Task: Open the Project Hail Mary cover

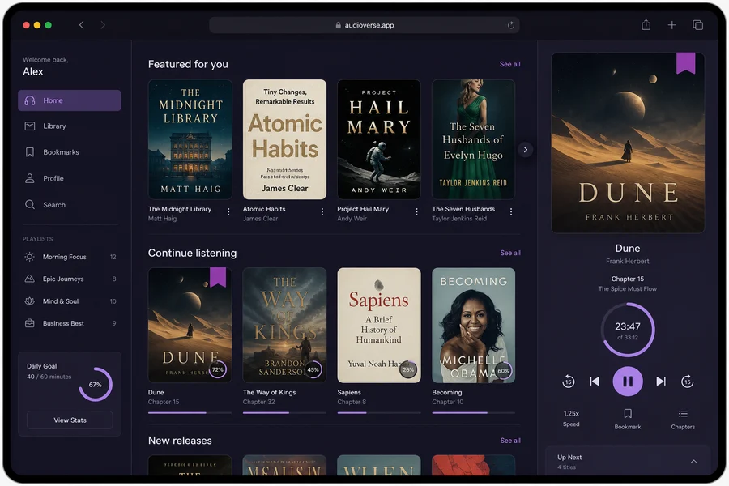Action: click(379, 139)
